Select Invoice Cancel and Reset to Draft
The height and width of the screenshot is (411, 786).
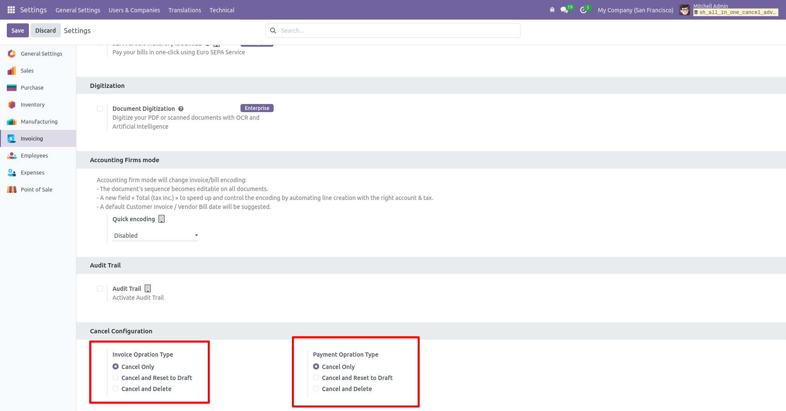coord(116,377)
